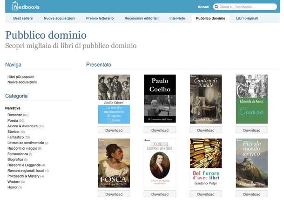Download Le novelle marinaresche di mastro Catrame
284x201 pixels.
point(114,130)
